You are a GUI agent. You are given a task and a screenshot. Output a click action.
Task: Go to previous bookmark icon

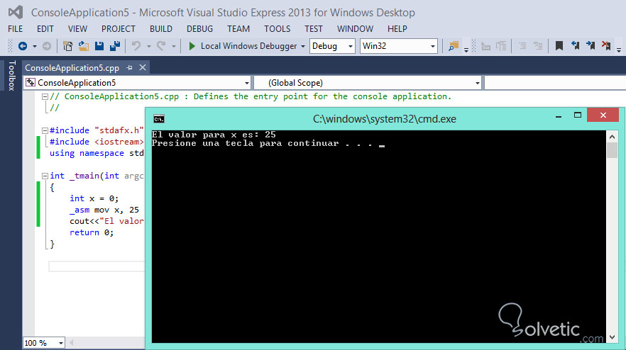click(x=575, y=46)
